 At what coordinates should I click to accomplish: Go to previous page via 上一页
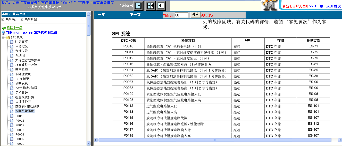[x=100, y=15]
